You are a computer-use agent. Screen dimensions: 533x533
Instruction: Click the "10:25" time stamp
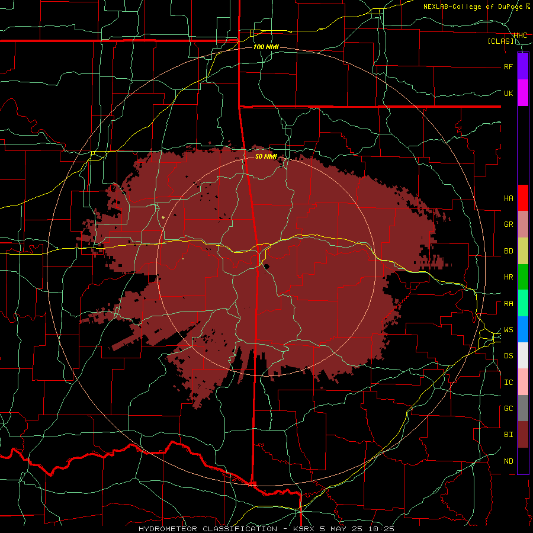click(x=383, y=529)
